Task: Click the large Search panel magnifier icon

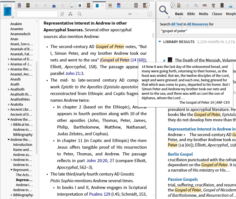Action: (x=163, y=10)
